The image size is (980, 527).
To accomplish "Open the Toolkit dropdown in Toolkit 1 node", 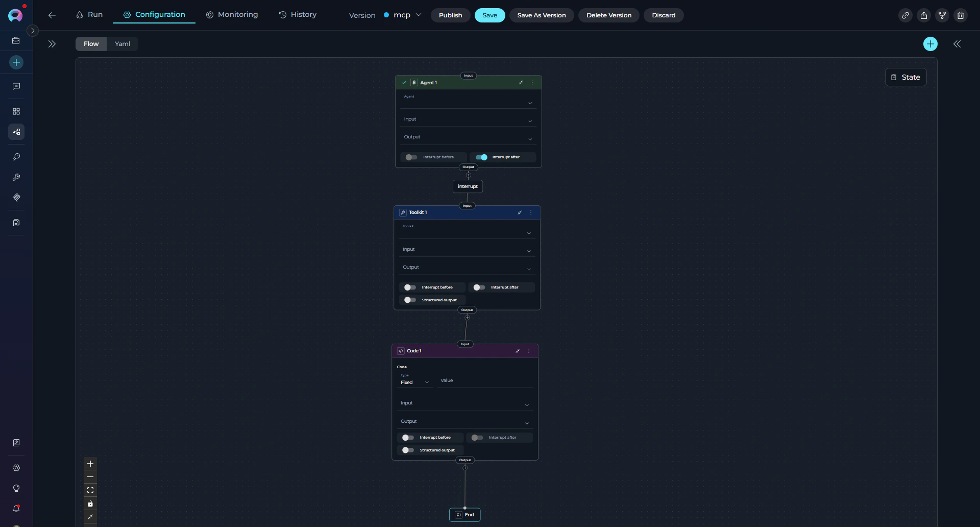I will click(x=467, y=230).
